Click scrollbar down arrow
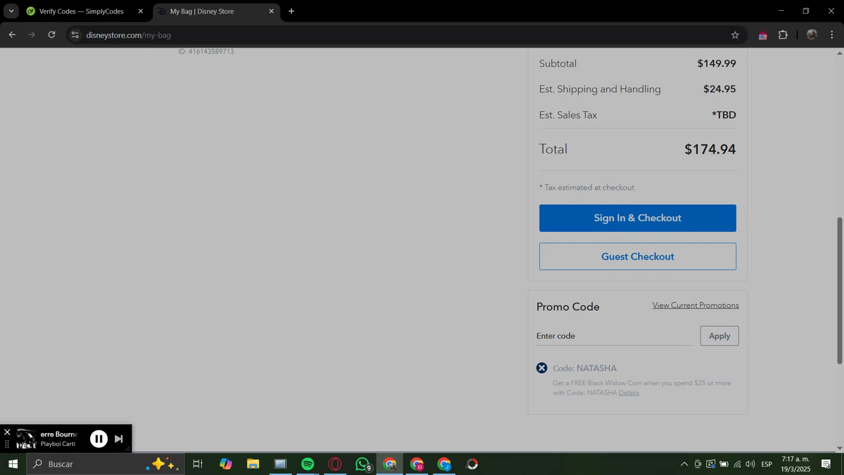 click(839, 449)
